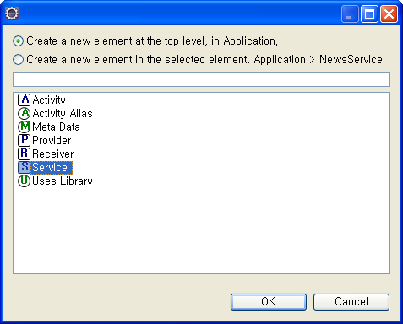403x324 pixels.
Task: Click the Activity Alias green icon
Action: (24, 113)
